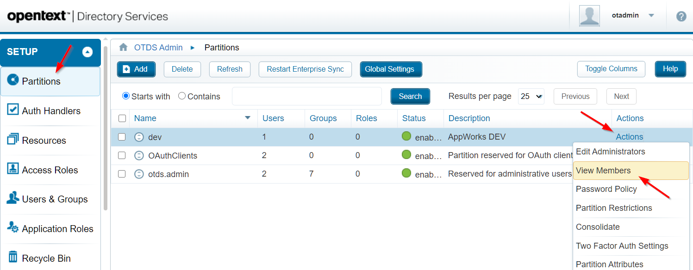Viewport: 693px width, 270px height.
Task: Click the home icon in breadcrumb
Action: point(123,47)
